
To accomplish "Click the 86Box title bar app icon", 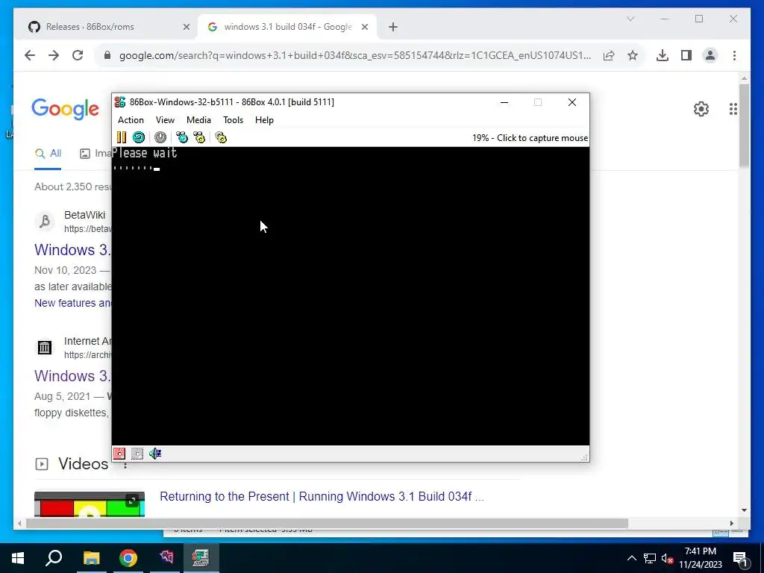I will pyautogui.click(x=120, y=101).
